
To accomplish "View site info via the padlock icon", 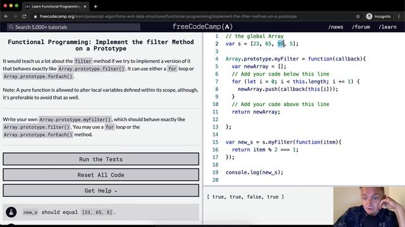I will point(35,16).
